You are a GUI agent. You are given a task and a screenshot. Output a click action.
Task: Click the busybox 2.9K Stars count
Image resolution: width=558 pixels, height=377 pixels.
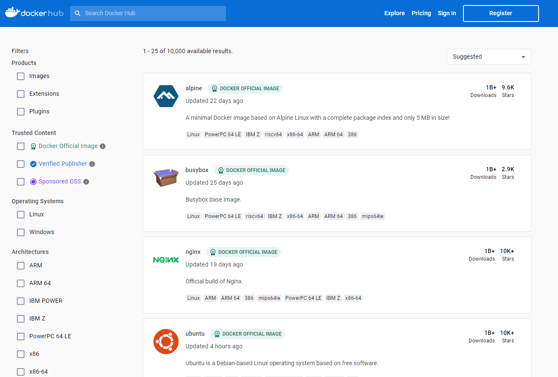click(x=508, y=173)
